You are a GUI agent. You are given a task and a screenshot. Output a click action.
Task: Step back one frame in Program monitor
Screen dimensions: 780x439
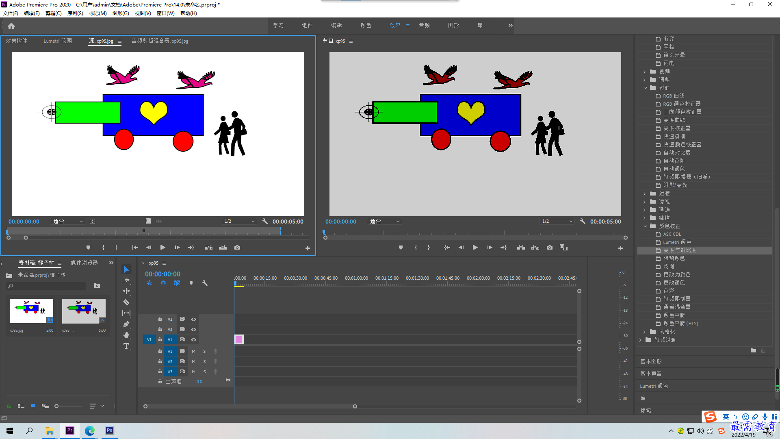tap(461, 248)
